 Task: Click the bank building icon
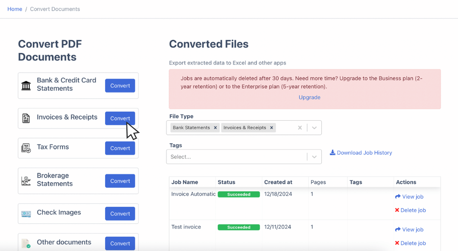pos(26,86)
